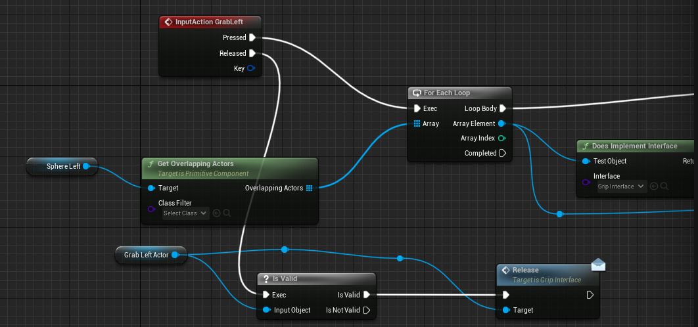The width and height of the screenshot is (698, 327).
Task: Click the Pressed execution pin on InputAction GrabLeft
Action: point(252,38)
